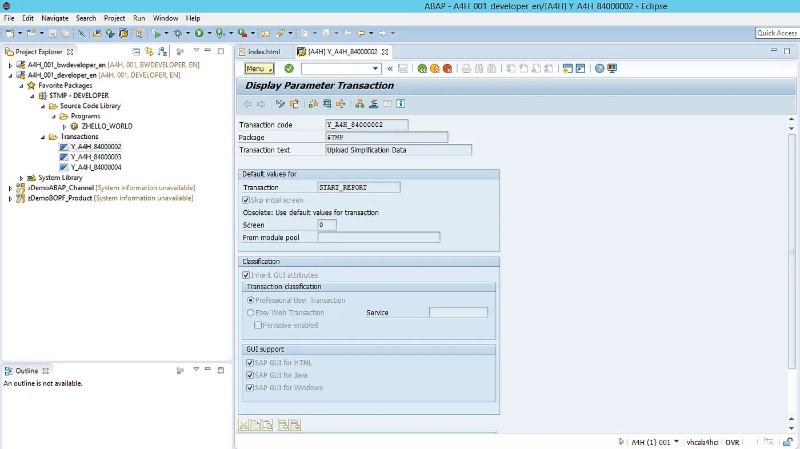Expand A4H_001_bwdeveloper_en project node
The height and width of the screenshot is (449, 800).
[10, 65]
